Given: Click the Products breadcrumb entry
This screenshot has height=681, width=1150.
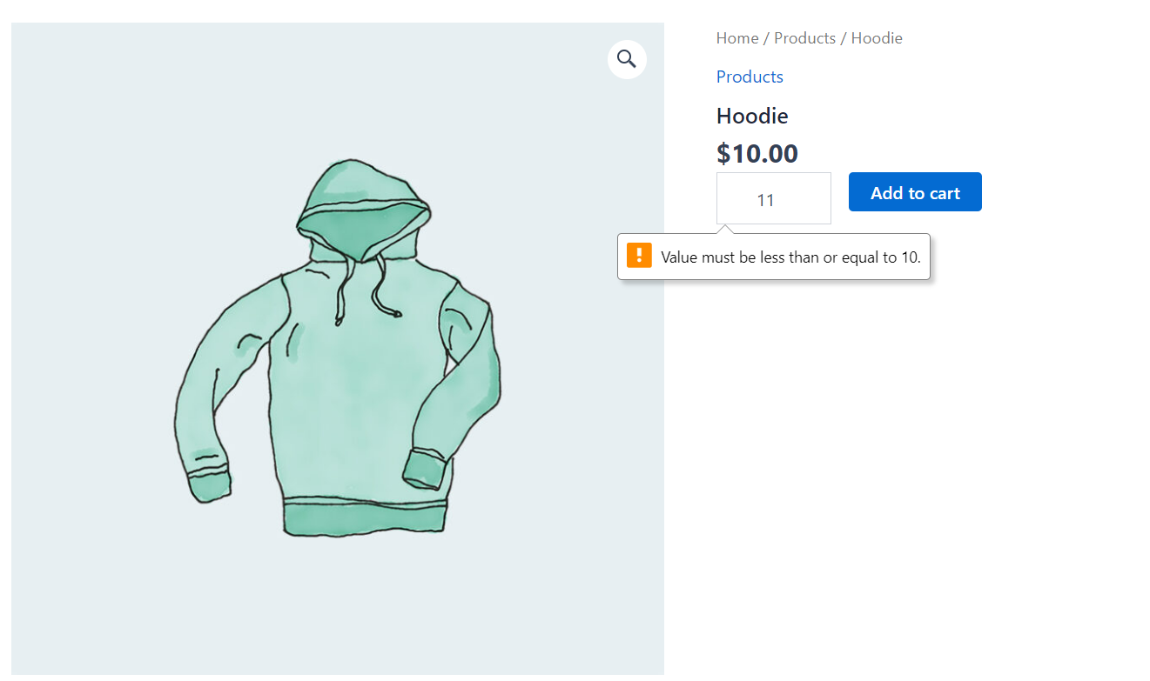Looking at the screenshot, I should click(x=804, y=37).
